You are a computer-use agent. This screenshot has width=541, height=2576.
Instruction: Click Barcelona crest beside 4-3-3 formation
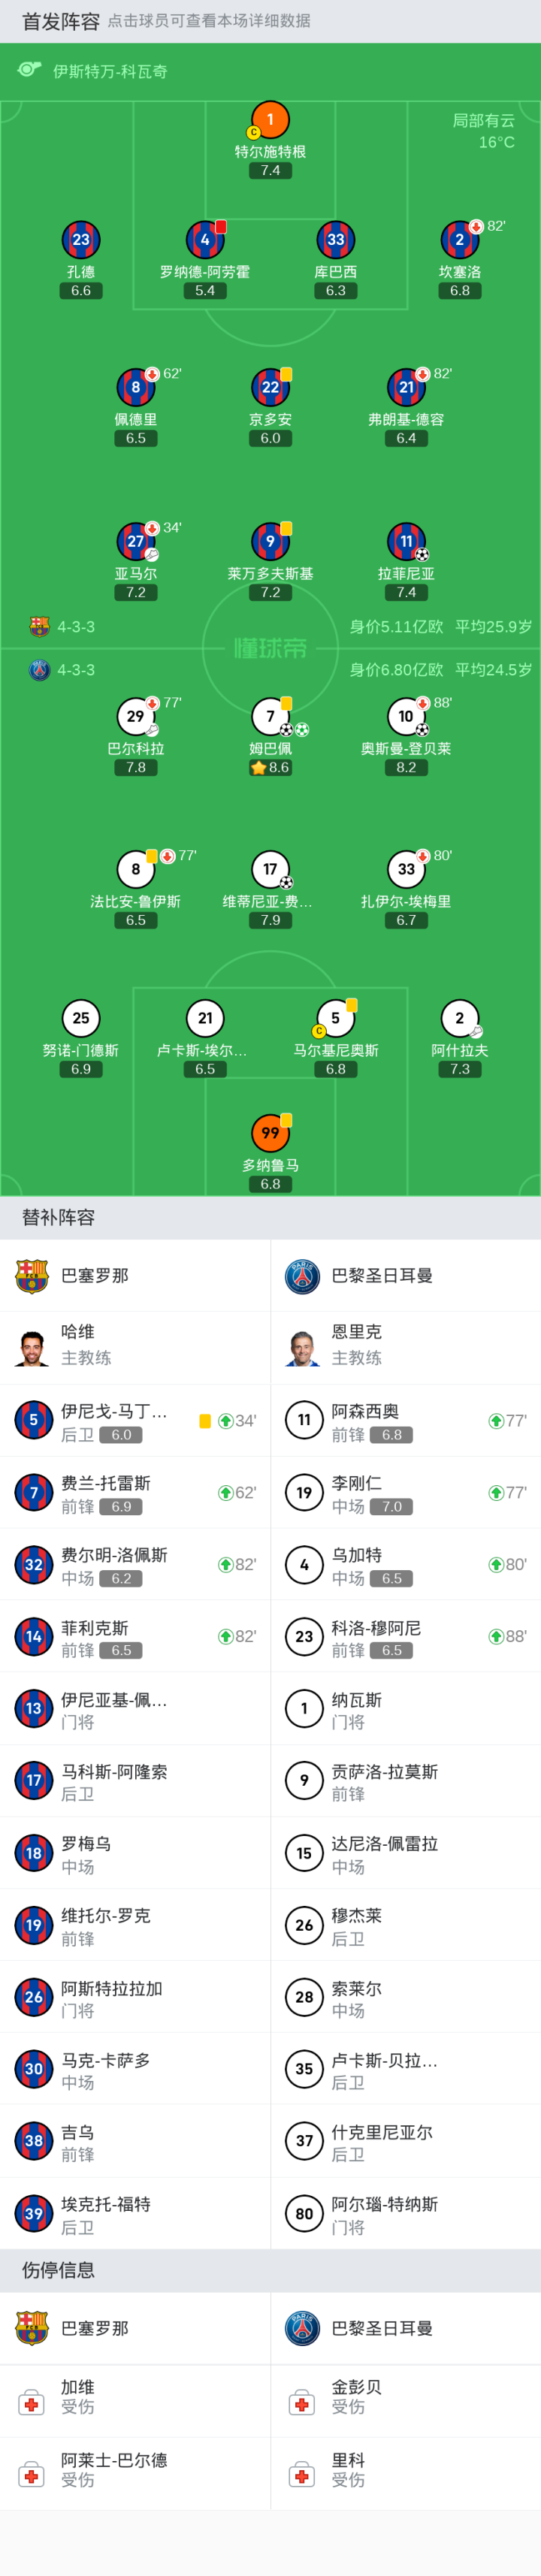pyautogui.click(x=39, y=627)
